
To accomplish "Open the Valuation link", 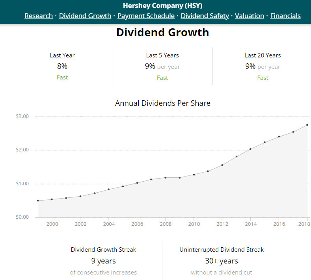I will tap(250, 16).
